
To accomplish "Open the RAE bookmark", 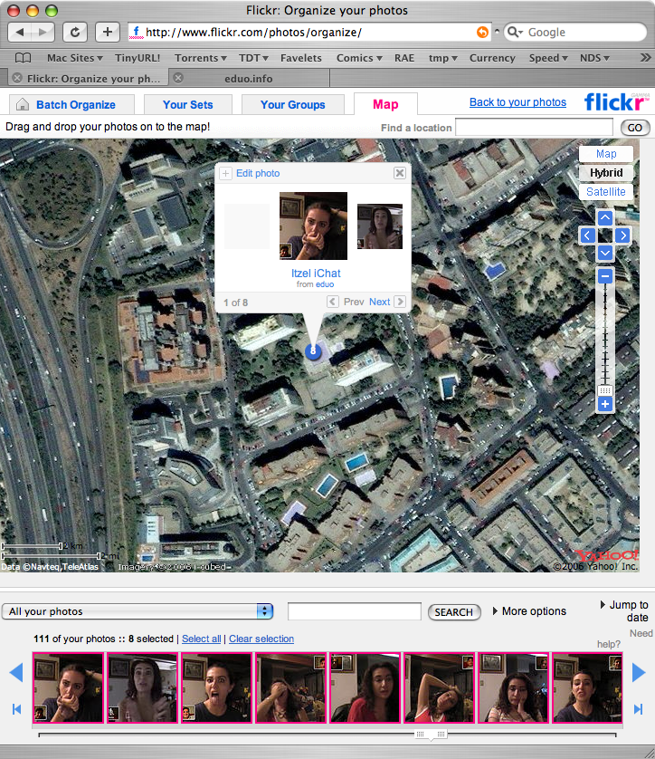I will (x=404, y=58).
